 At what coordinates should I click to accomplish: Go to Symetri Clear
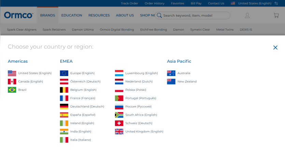pyautogui.click(x=200, y=30)
